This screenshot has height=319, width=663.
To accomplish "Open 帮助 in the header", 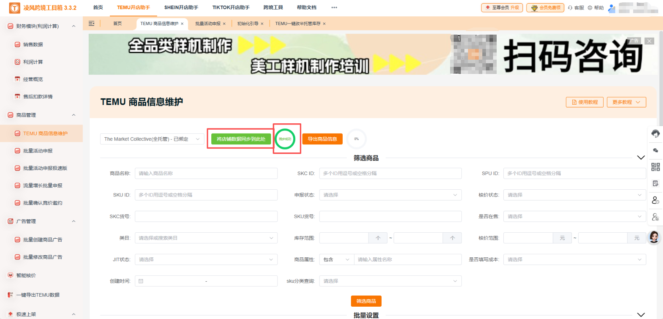I will (596, 8).
